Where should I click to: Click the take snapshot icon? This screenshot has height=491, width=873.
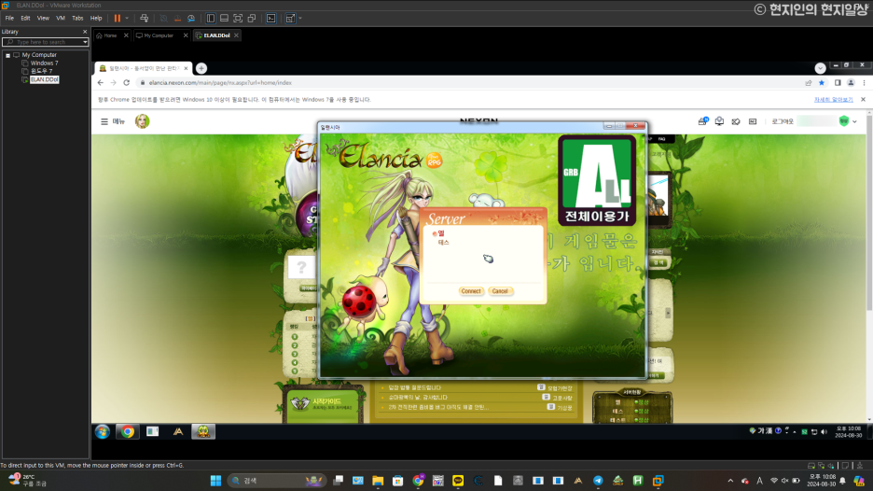point(164,19)
